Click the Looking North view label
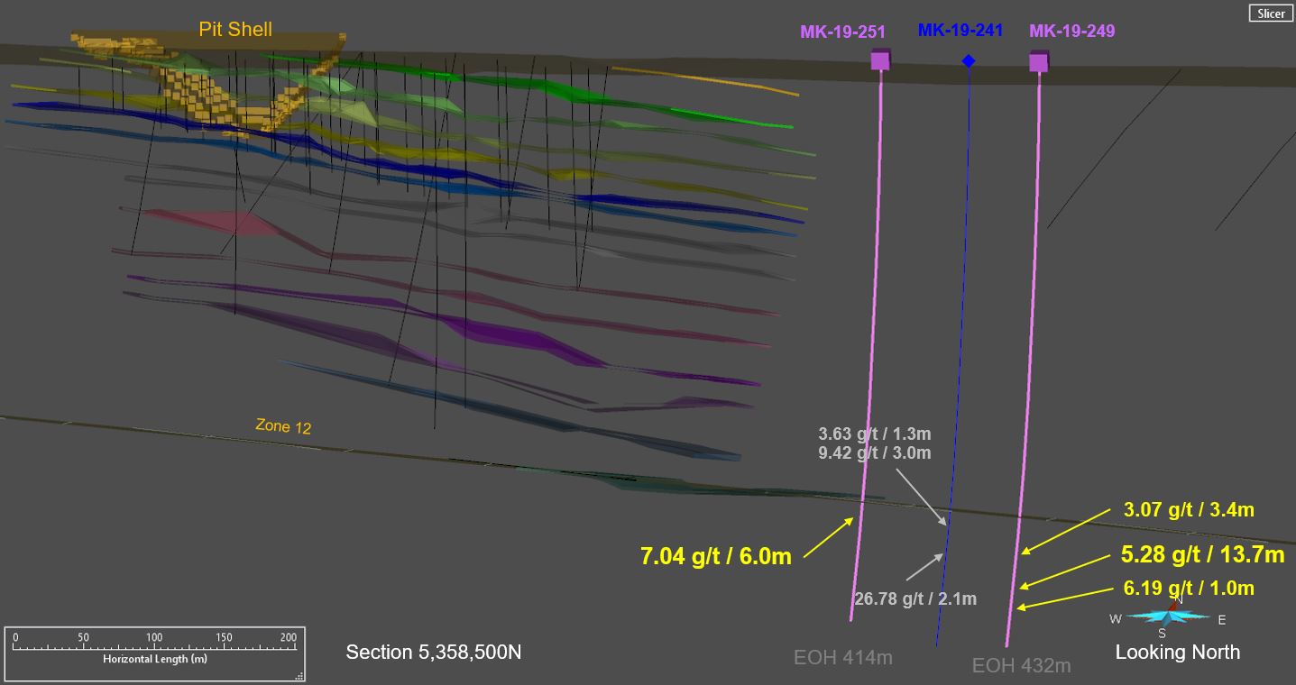The width and height of the screenshot is (1296, 685). 1177,653
